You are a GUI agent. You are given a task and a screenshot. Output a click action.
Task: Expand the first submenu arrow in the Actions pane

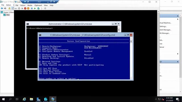point(178,19)
